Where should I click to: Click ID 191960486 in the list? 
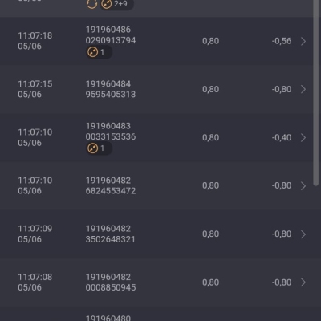(x=108, y=30)
